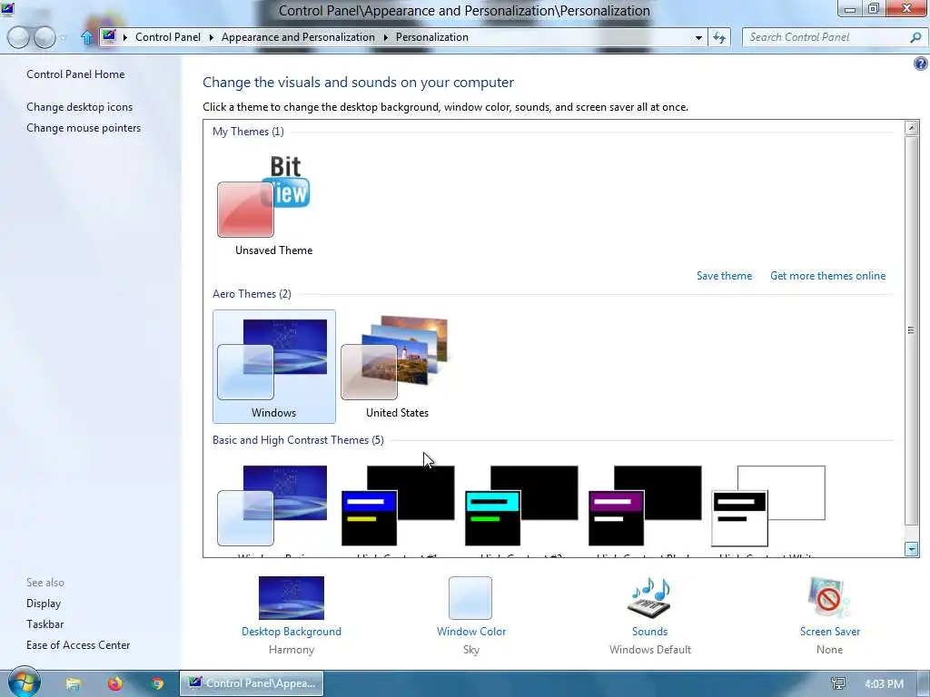Viewport: 930px width, 697px height.
Task: Click the Sounds link text
Action: click(x=649, y=632)
